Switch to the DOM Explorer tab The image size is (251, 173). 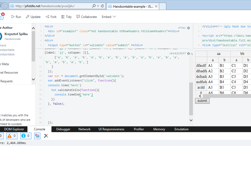pos(14,129)
